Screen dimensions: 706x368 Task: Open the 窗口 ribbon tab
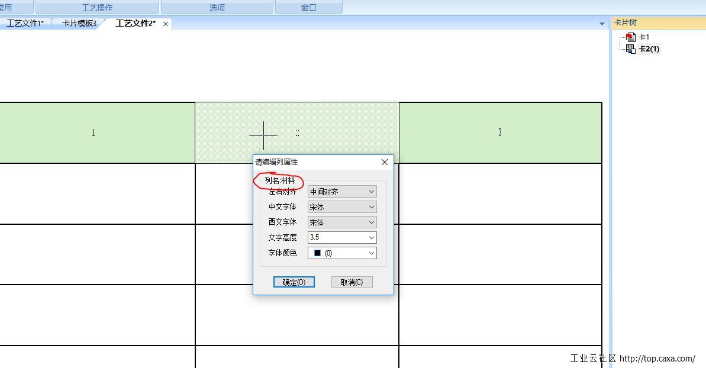click(309, 7)
